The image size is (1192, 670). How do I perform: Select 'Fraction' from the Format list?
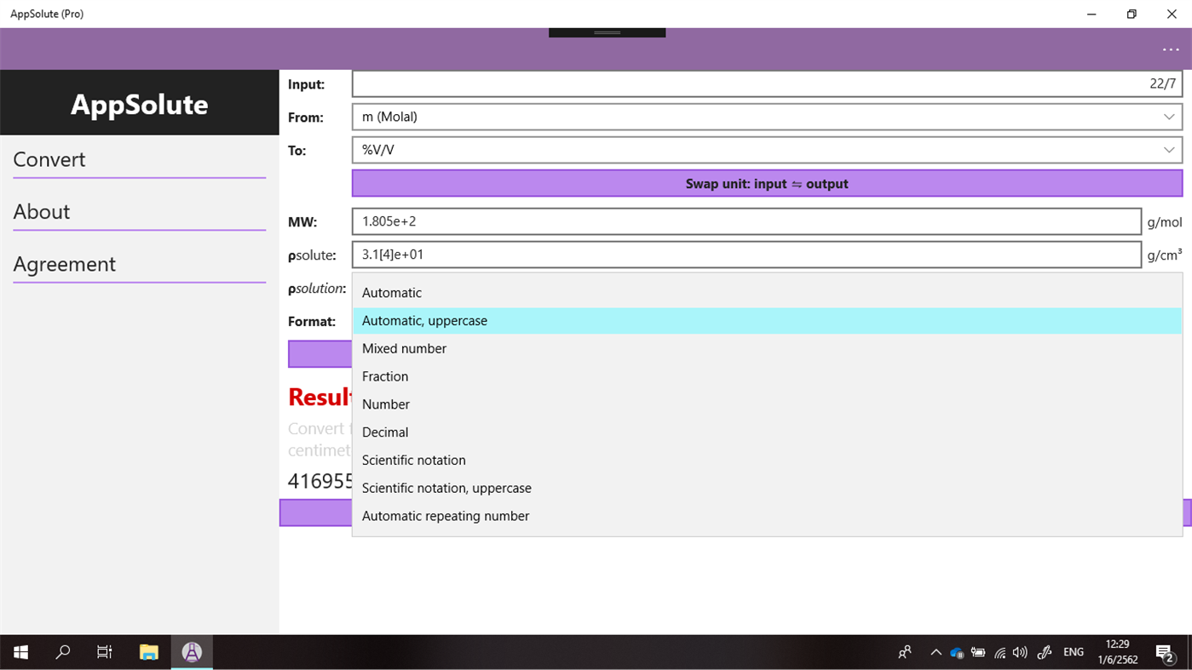(x=385, y=375)
